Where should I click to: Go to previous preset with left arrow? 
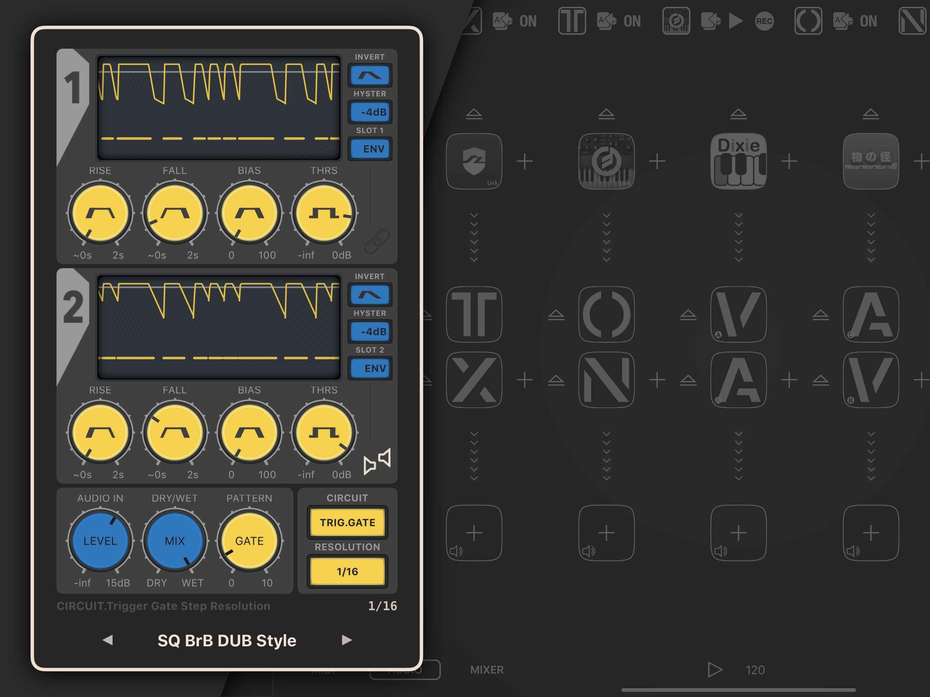point(108,640)
